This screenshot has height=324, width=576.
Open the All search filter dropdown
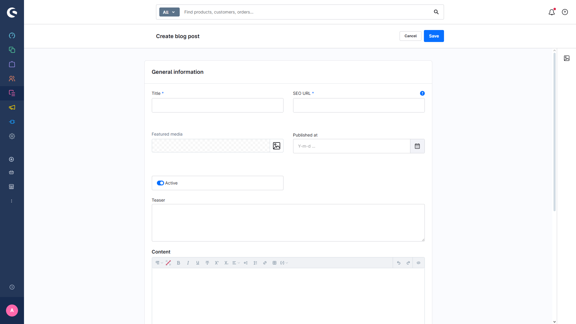[169, 12]
